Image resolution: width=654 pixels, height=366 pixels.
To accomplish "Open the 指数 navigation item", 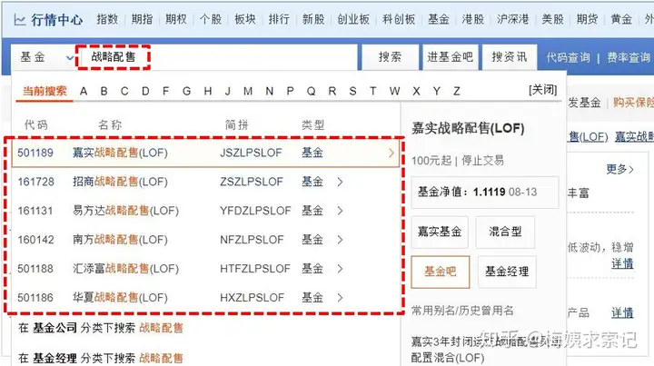I will coord(107,19).
